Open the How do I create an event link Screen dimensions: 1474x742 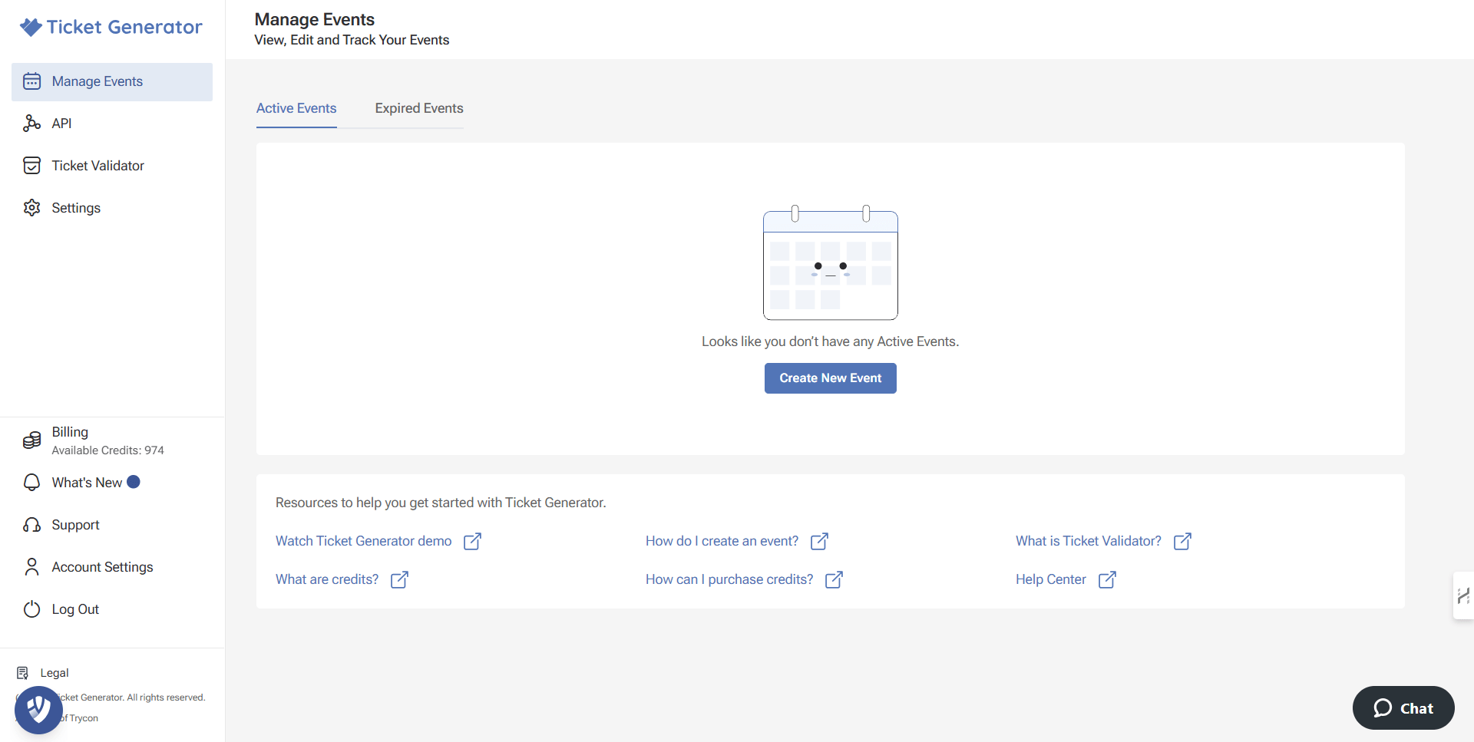click(x=722, y=541)
